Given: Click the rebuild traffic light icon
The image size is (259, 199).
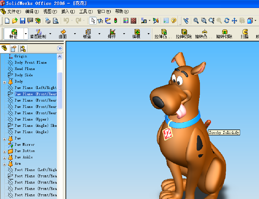Looking at the screenshot, I should (x=116, y=21).
